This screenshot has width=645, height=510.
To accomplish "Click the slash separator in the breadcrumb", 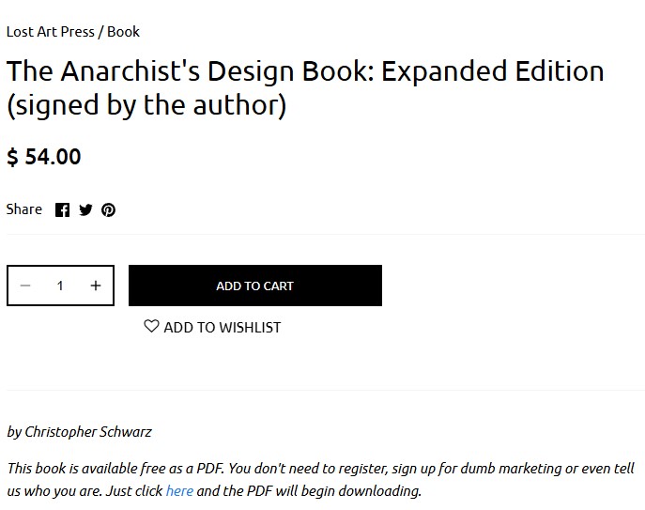I will 100,32.
